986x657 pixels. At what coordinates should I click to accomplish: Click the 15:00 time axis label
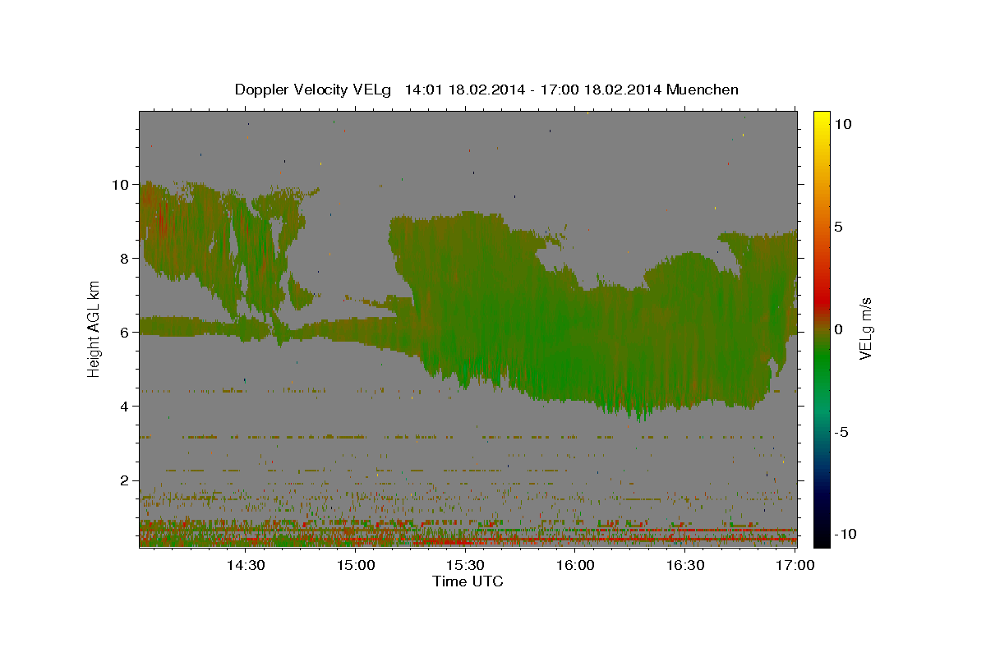[x=355, y=565]
